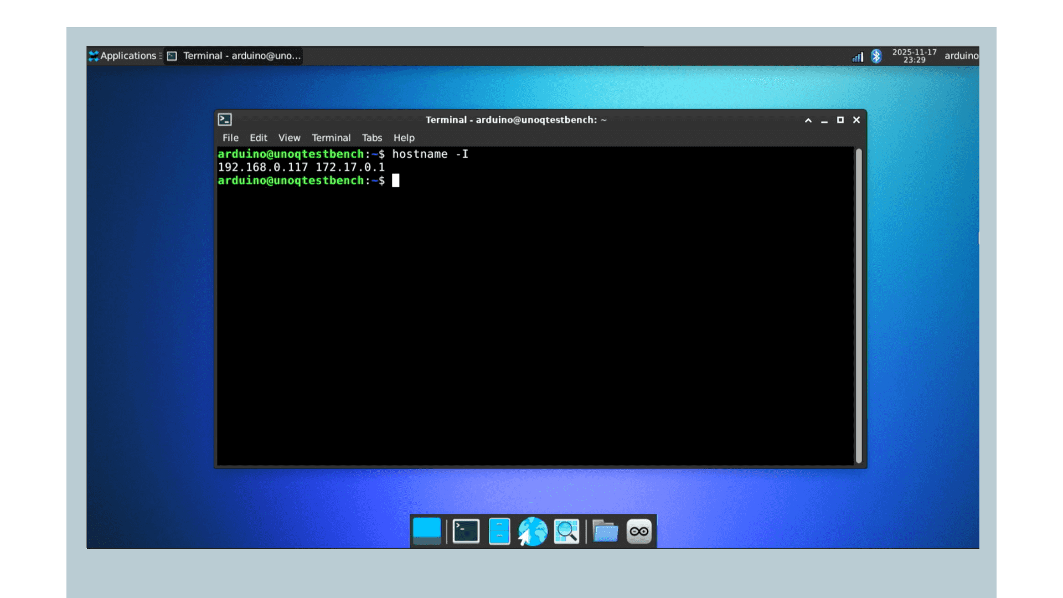Launch the Arduino IDE from the dock
The width and height of the screenshot is (1063, 598).
pos(638,530)
